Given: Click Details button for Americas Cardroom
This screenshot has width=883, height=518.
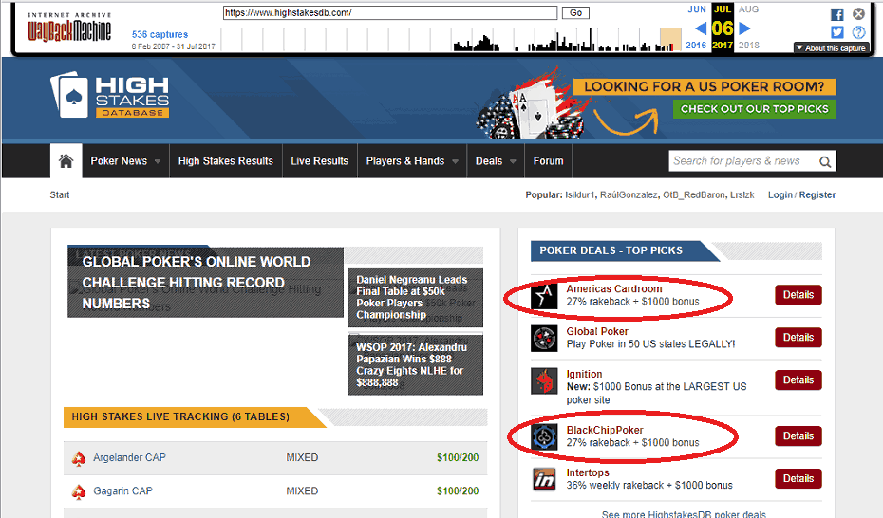Looking at the screenshot, I should coord(798,295).
